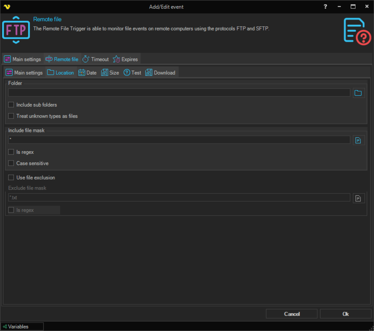Select the Date sub-tab

click(87, 73)
